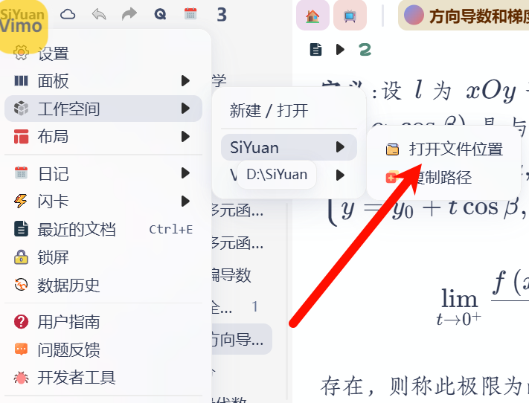Expand the 日记 submenu arrow
529x403 pixels.
tap(185, 173)
